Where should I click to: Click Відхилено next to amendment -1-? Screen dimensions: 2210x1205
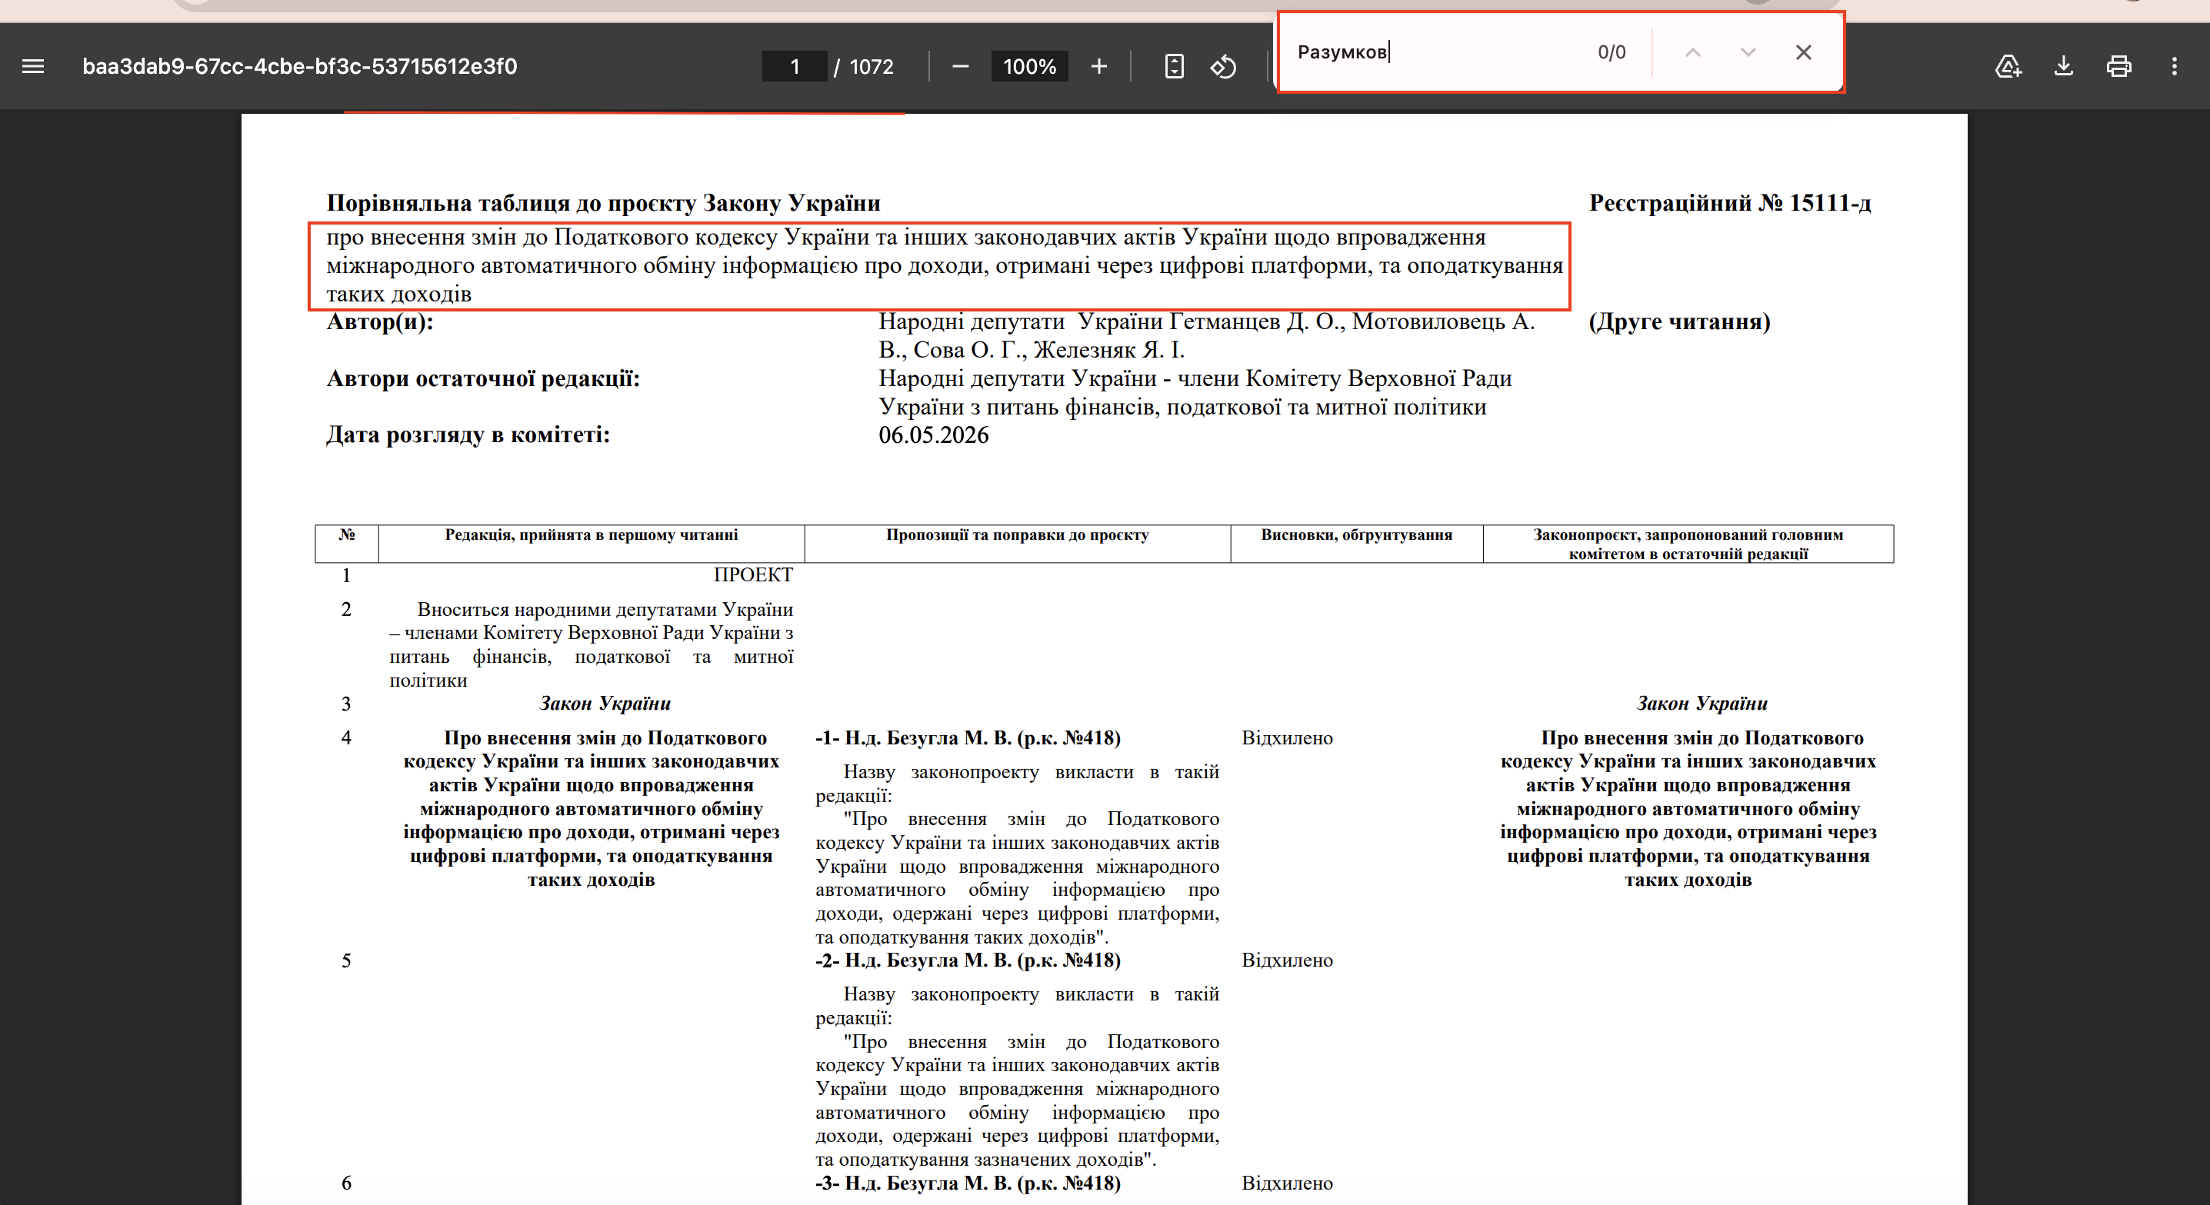[1287, 737]
